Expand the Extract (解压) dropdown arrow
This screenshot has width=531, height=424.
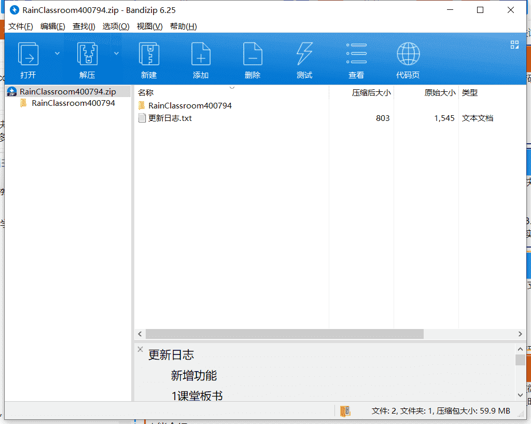pos(116,53)
